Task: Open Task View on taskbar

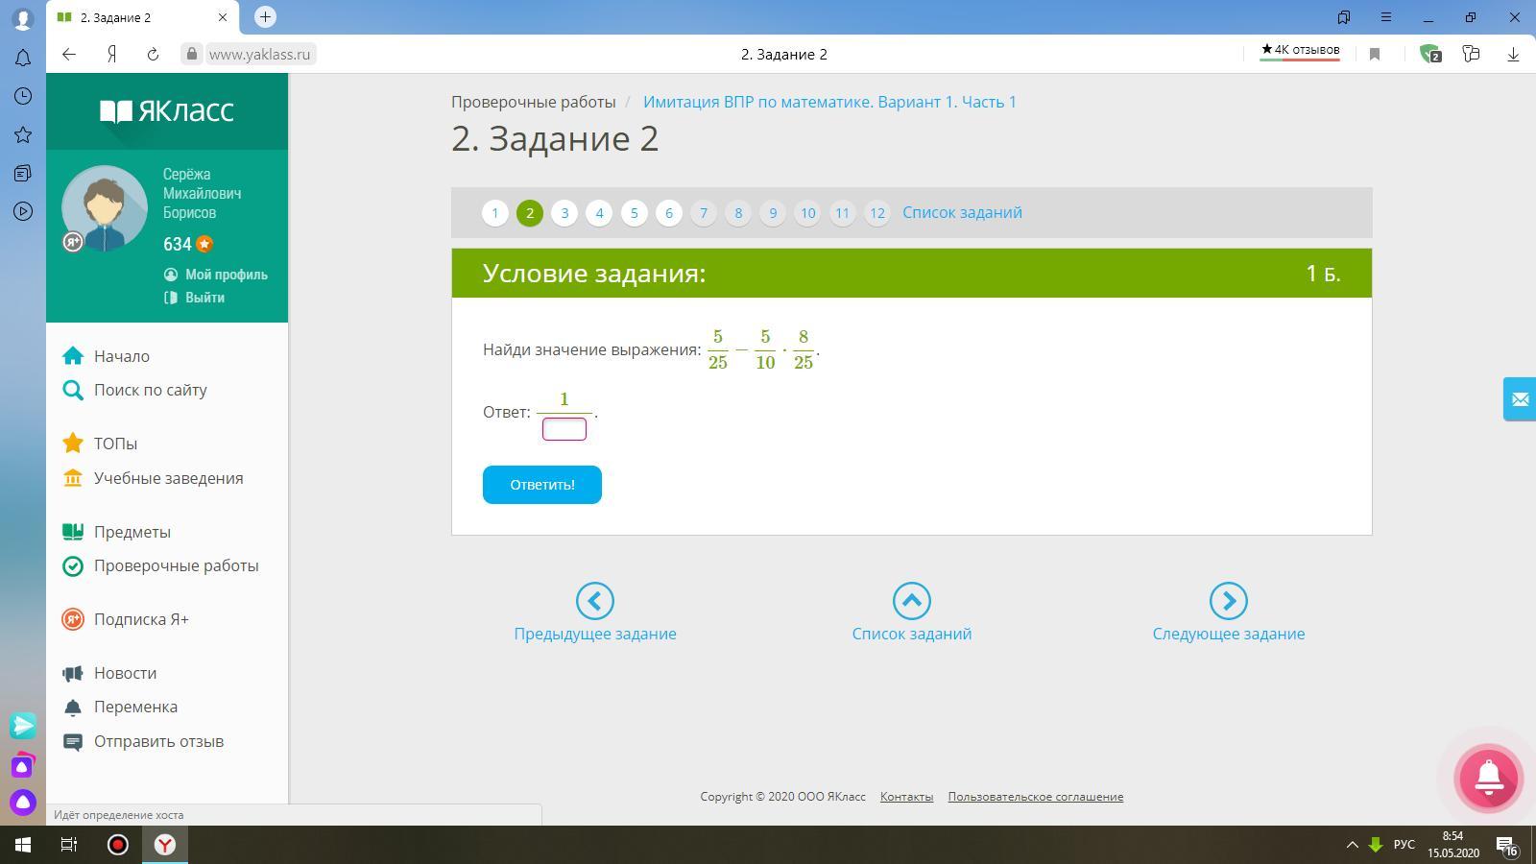Action: pyautogui.click(x=69, y=845)
